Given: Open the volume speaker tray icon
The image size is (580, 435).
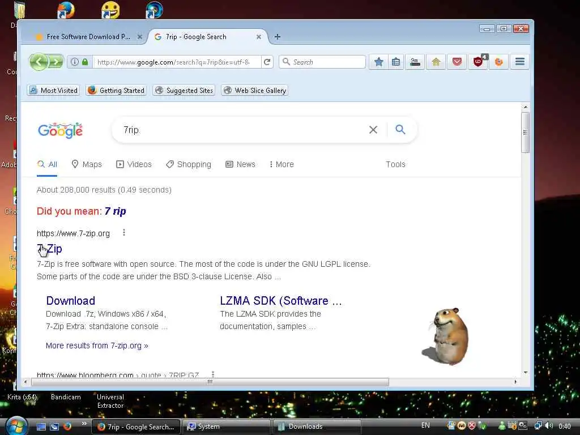Looking at the screenshot, I should pos(549,426).
